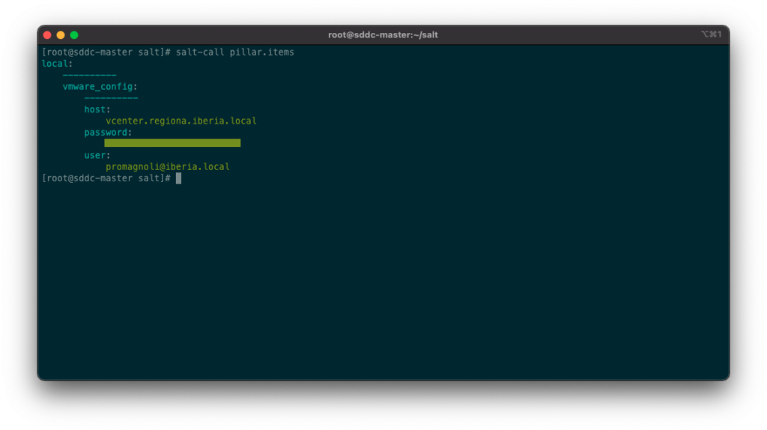Click the 'local:' output line
This screenshot has width=767, height=430.
click(x=57, y=64)
